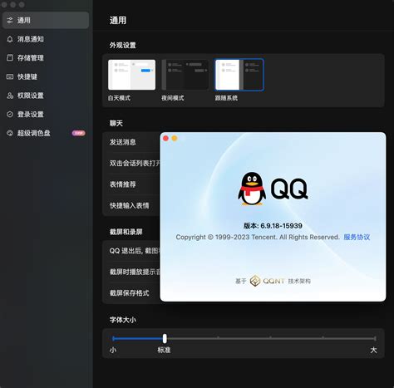This screenshot has width=394, height=388.
Task: Click the 表情推荐 setting row
Action: pos(131,184)
